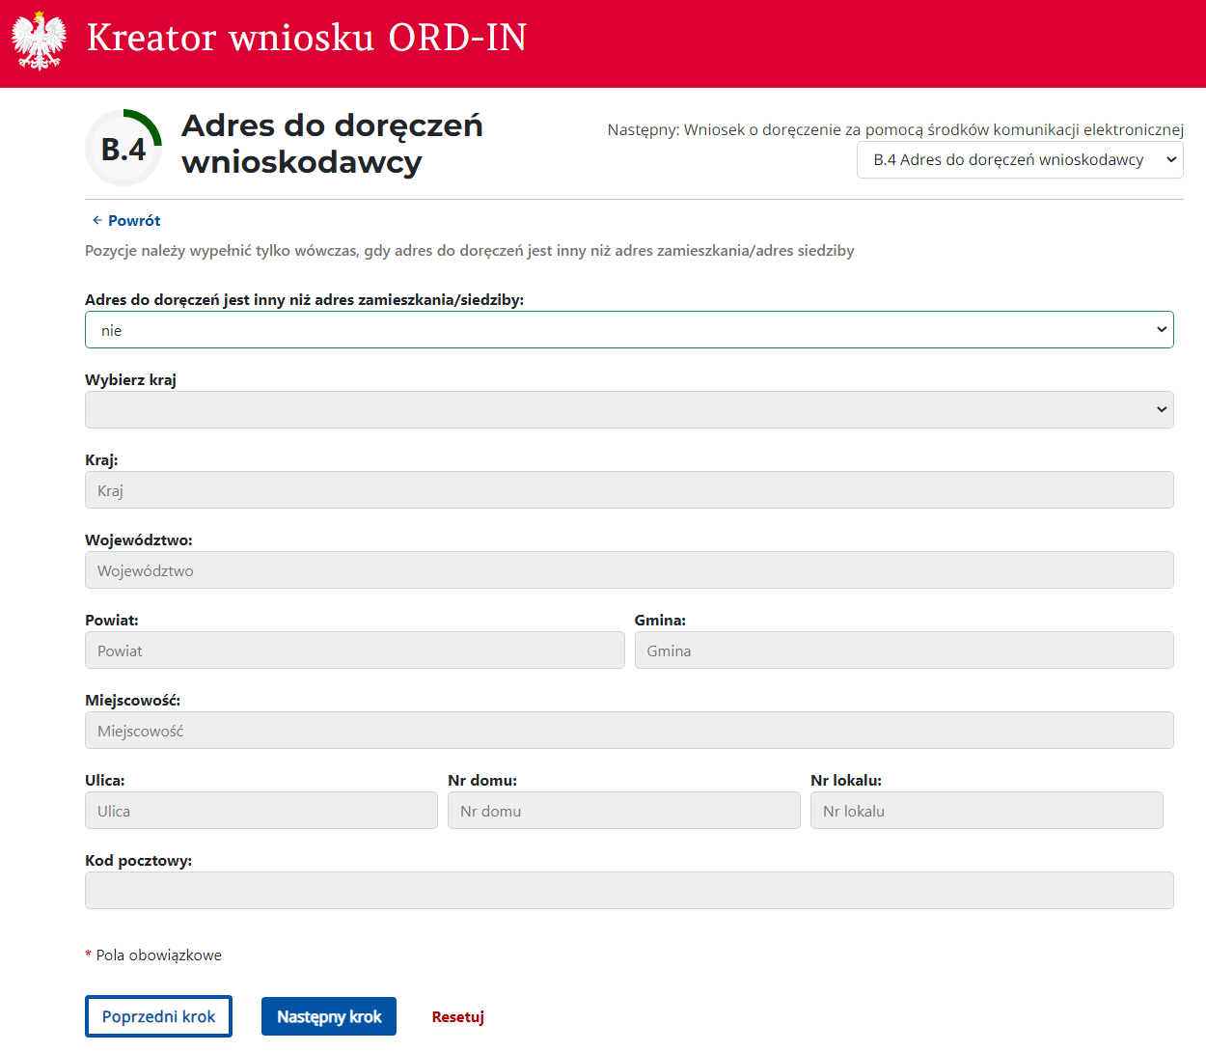Screen dimensions: 1206x1052
Task: Click the Kod pocztowy input field
Action: pyautogui.click(x=628, y=891)
